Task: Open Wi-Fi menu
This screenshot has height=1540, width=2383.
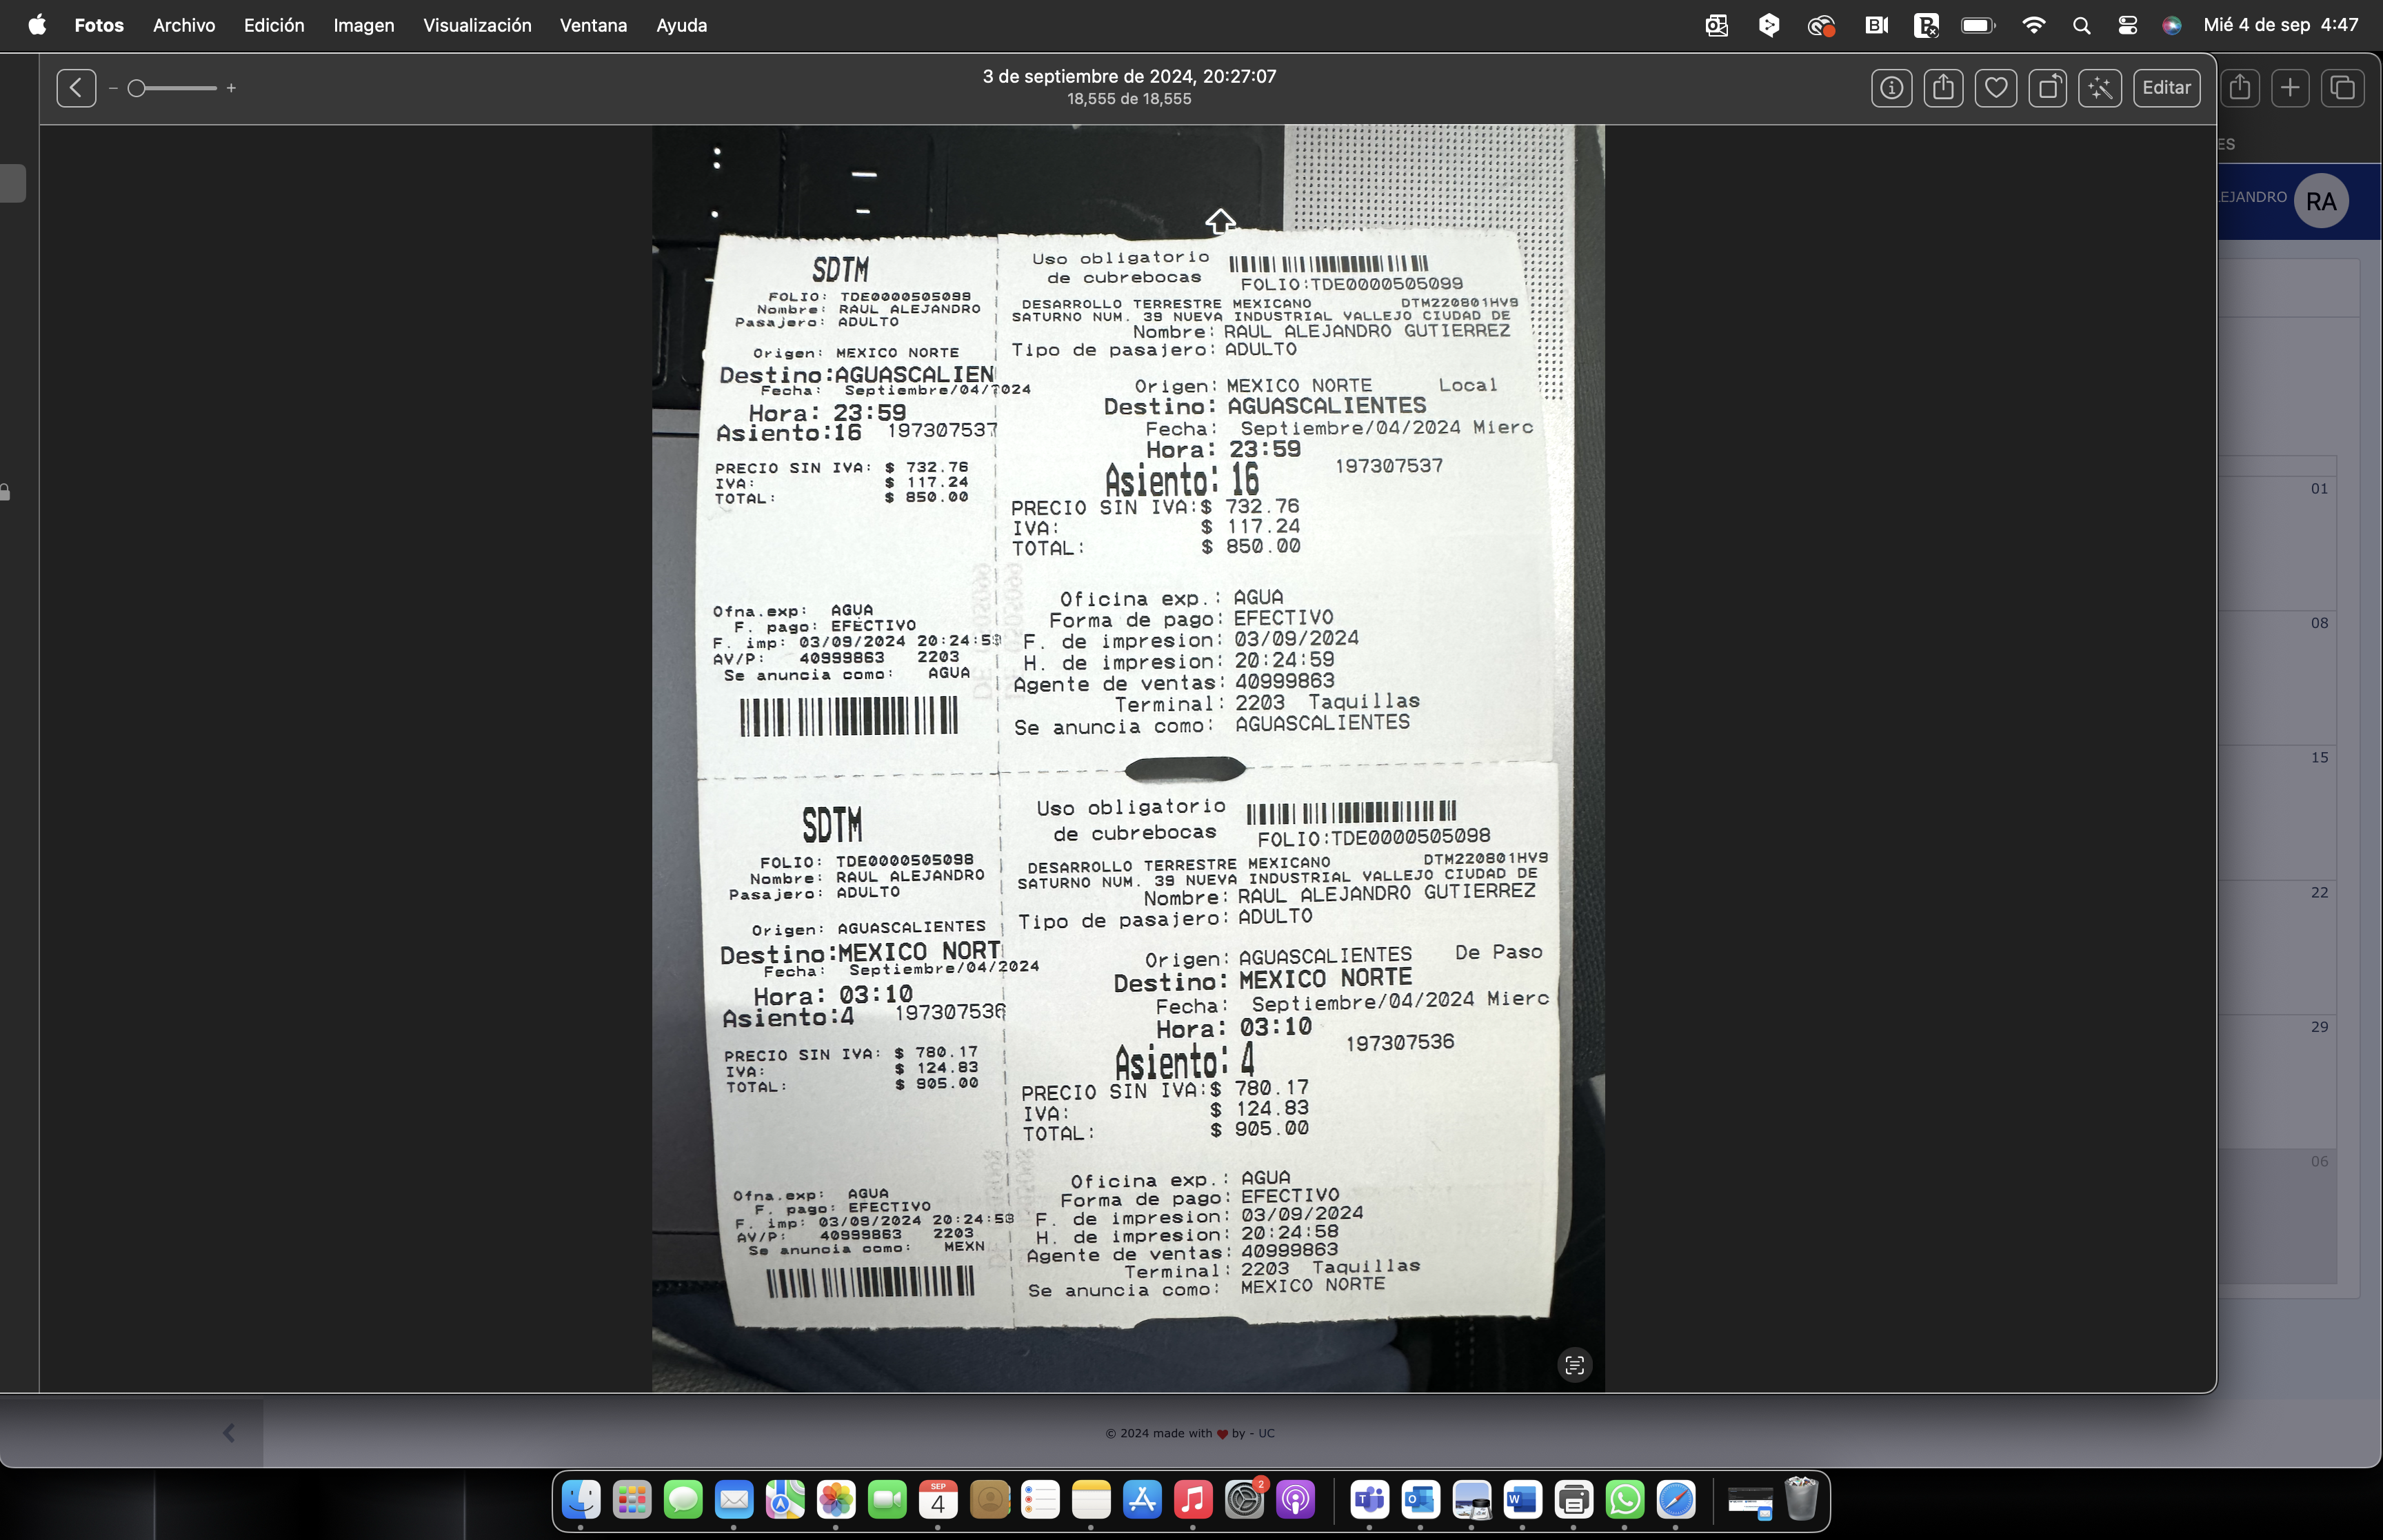Action: tap(2033, 26)
